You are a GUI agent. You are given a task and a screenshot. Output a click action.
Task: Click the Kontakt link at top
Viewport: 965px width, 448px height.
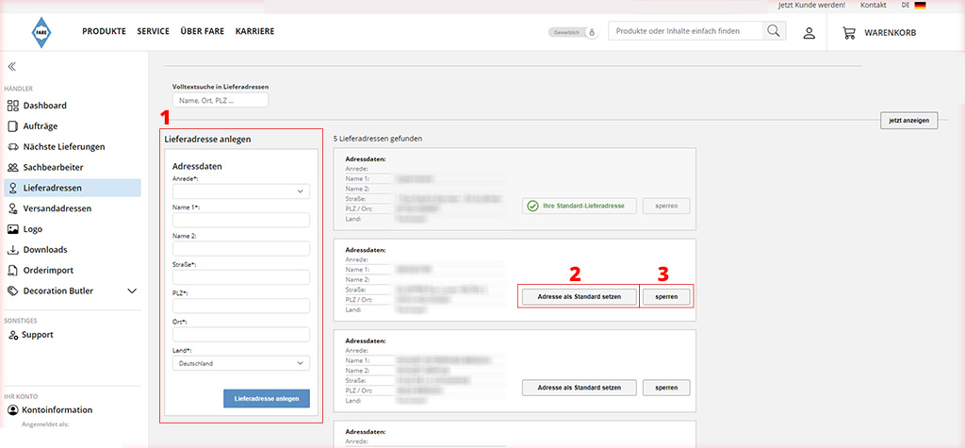(873, 6)
